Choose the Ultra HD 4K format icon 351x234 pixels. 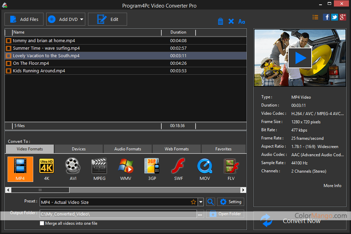[x=47, y=169]
